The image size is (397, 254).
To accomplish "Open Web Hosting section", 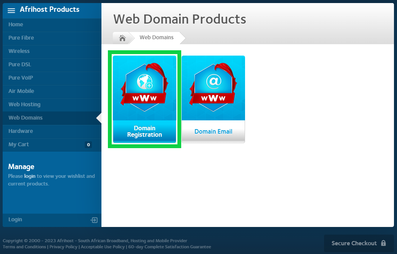I will pyautogui.click(x=24, y=104).
